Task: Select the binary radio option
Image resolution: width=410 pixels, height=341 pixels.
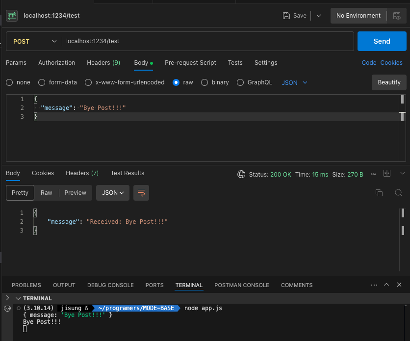Action: pos(205,82)
